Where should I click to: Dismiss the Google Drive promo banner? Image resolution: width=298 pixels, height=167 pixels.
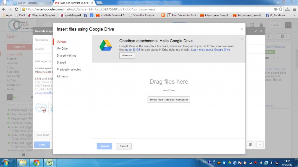tap(127, 55)
